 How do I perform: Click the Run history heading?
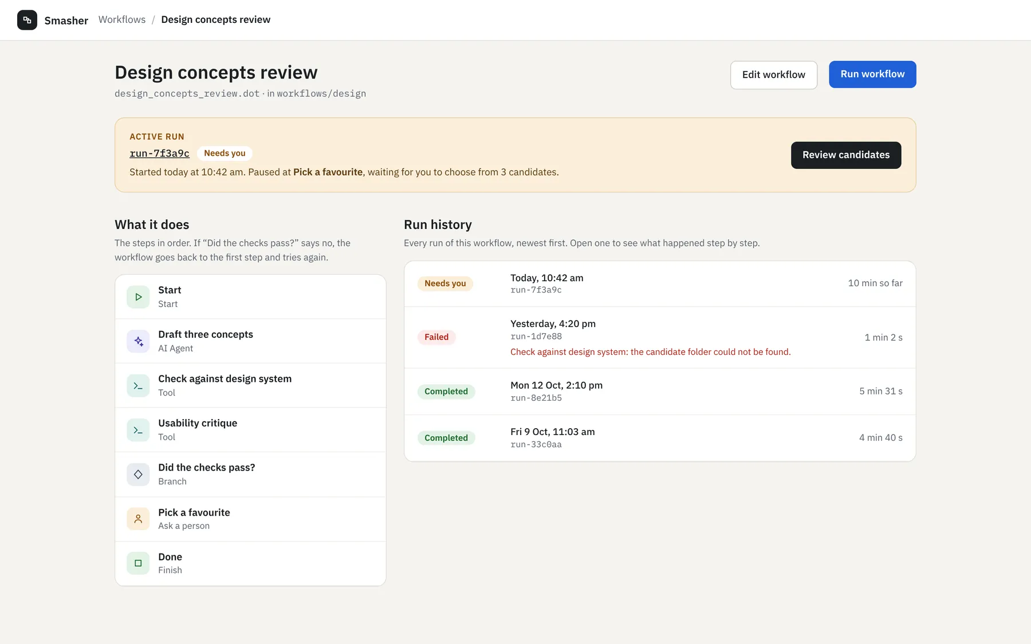pyautogui.click(x=438, y=225)
